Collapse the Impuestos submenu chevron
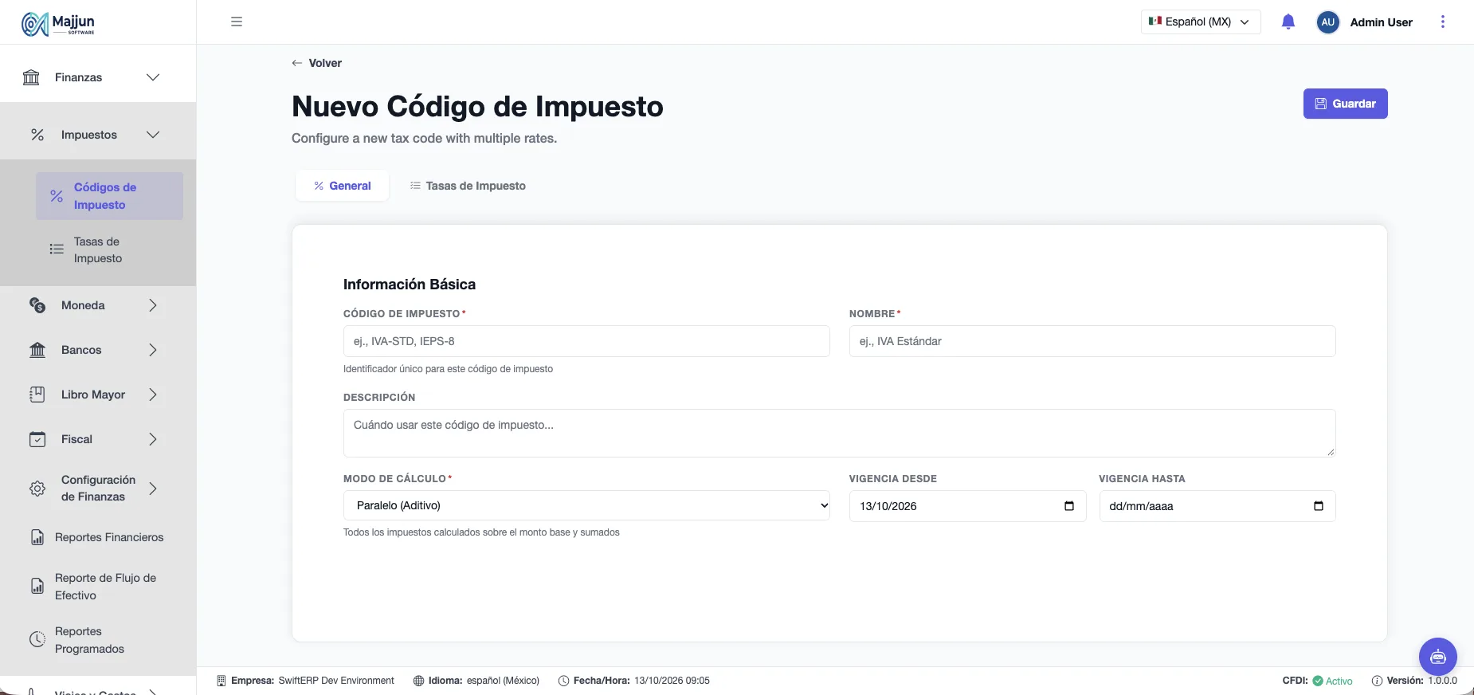The width and height of the screenshot is (1474, 695). (x=153, y=135)
